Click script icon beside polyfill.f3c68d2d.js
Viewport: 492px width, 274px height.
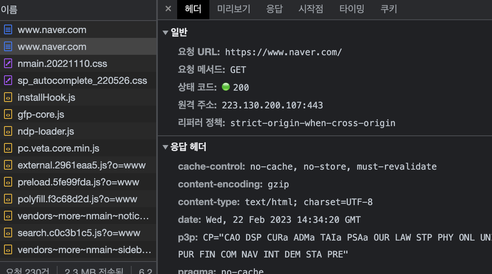tap(8, 199)
